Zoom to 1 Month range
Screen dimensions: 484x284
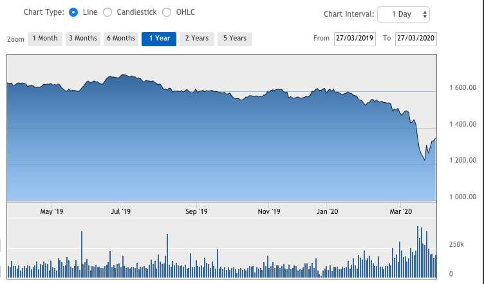pyautogui.click(x=45, y=39)
